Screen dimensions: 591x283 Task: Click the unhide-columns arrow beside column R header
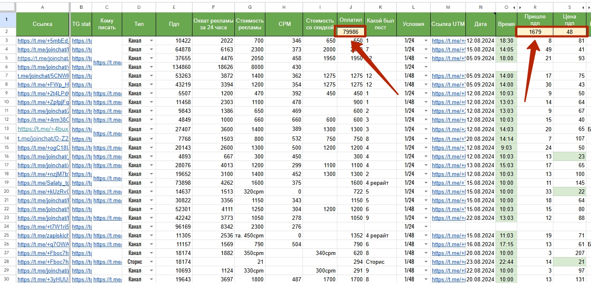click(520, 8)
